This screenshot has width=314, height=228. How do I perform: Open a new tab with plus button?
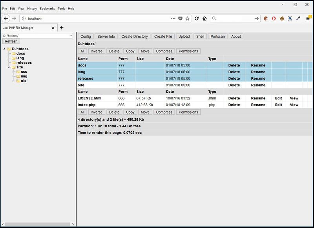[x=62, y=28]
